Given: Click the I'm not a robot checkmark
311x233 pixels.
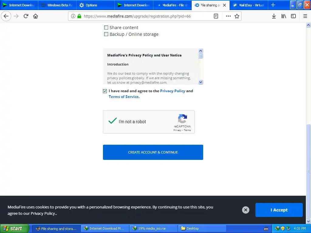Looking at the screenshot, I should click(112, 121).
